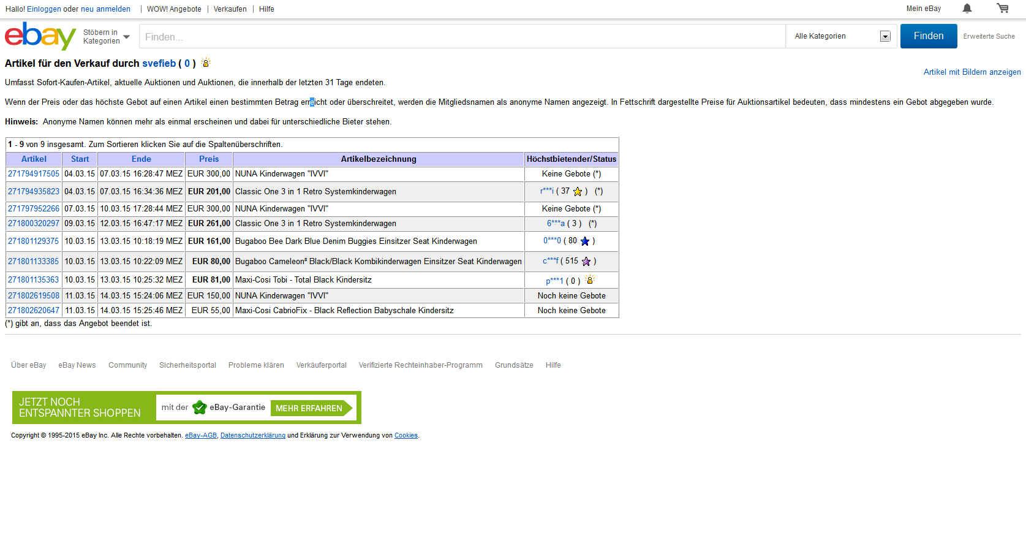
Task: Open bidder profile 'p***1'
Action: (554, 281)
